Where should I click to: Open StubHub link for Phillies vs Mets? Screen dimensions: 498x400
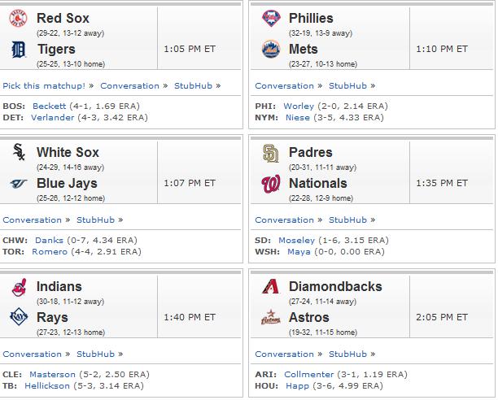[x=347, y=85]
